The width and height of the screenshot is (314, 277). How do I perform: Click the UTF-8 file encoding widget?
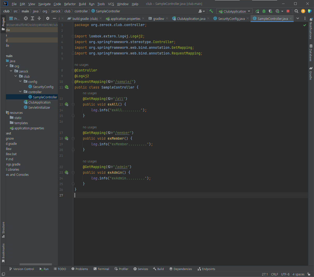click(285, 274)
